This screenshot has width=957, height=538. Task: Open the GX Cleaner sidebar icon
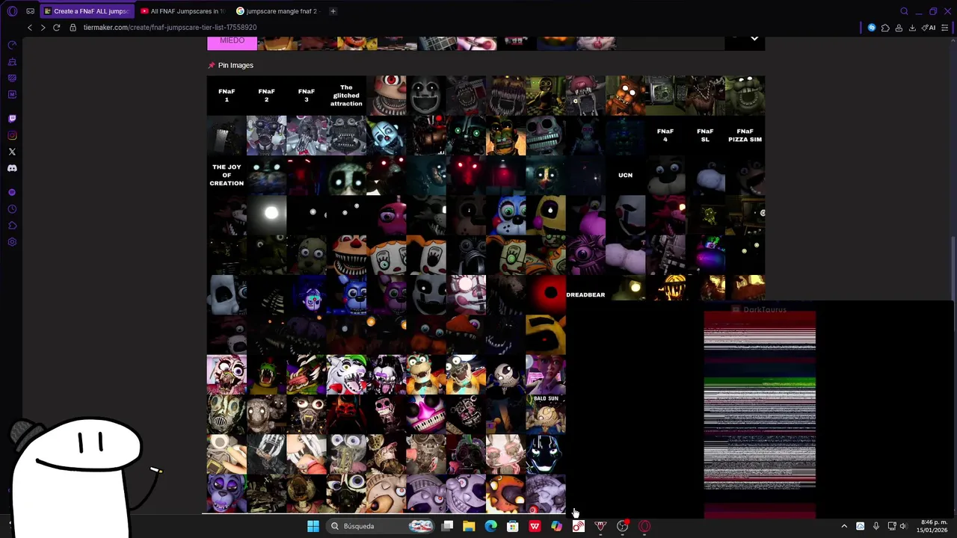tap(12, 61)
